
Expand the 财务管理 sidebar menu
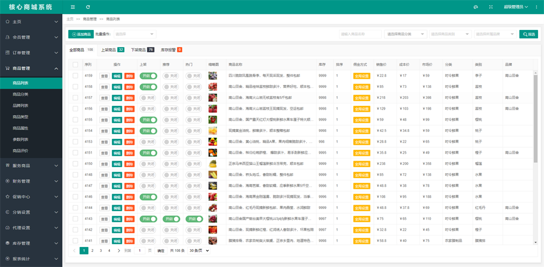[31, 181]
